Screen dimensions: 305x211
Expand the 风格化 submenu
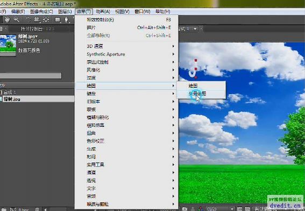(126, 70)
